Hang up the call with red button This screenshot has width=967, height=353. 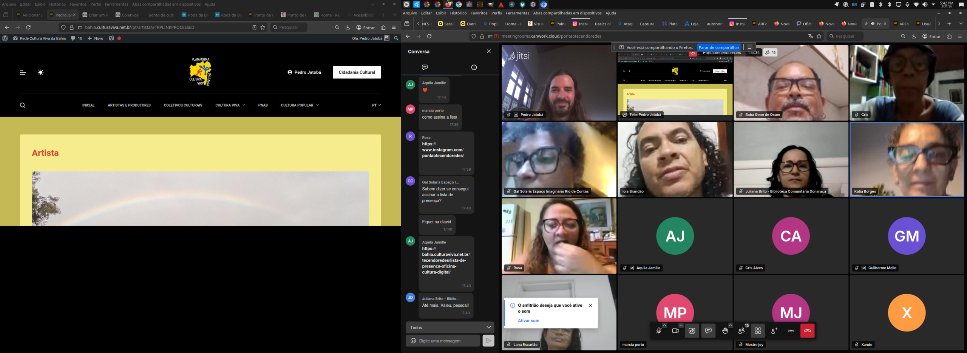(x=807, y=331)
